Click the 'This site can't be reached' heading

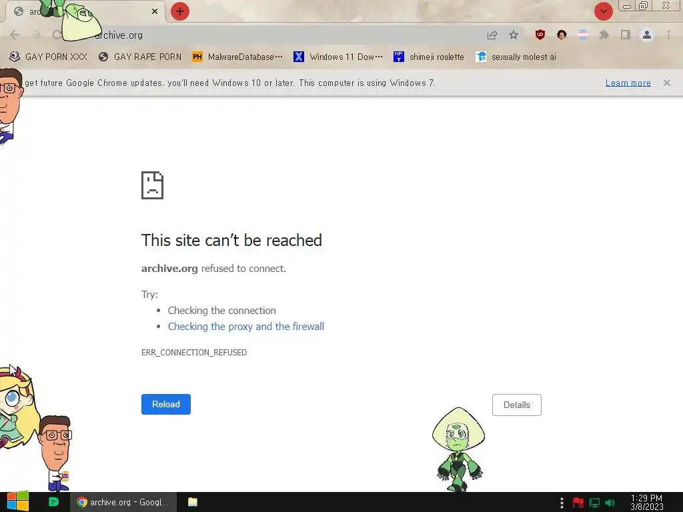(x=231, y=240)
